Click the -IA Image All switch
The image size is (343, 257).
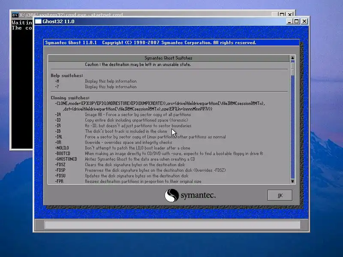(123, 114)
